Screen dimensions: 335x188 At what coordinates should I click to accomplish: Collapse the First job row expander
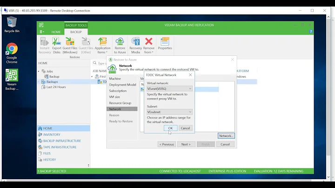pyautogui.click(x=92, y=76)
